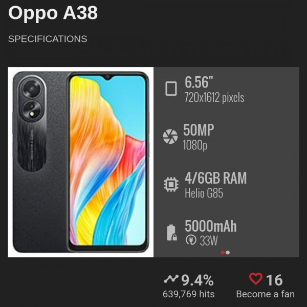Click the 50MP camera spec
307x307 pixels.
(x=199, y=130)
